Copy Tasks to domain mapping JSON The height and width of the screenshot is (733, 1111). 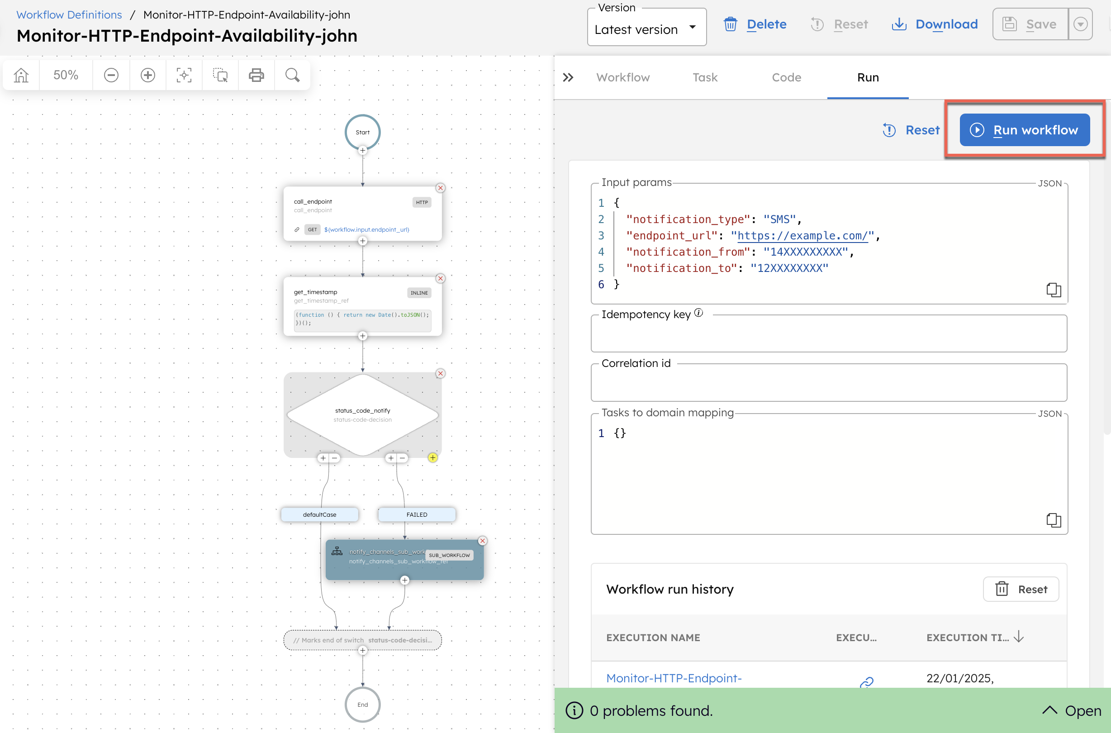(1054, 520)
